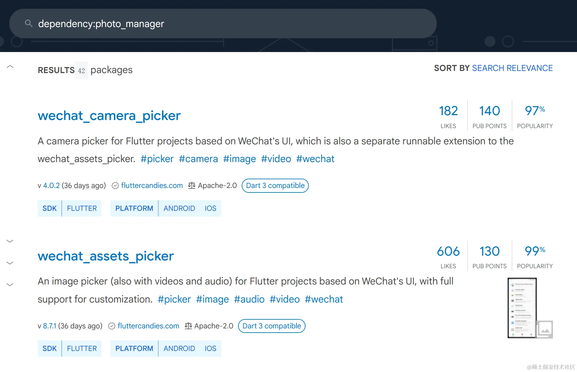577x372 pixels.
Task: Click SDK tag on wechat_camera_picker
Action: tap(50, 208)
